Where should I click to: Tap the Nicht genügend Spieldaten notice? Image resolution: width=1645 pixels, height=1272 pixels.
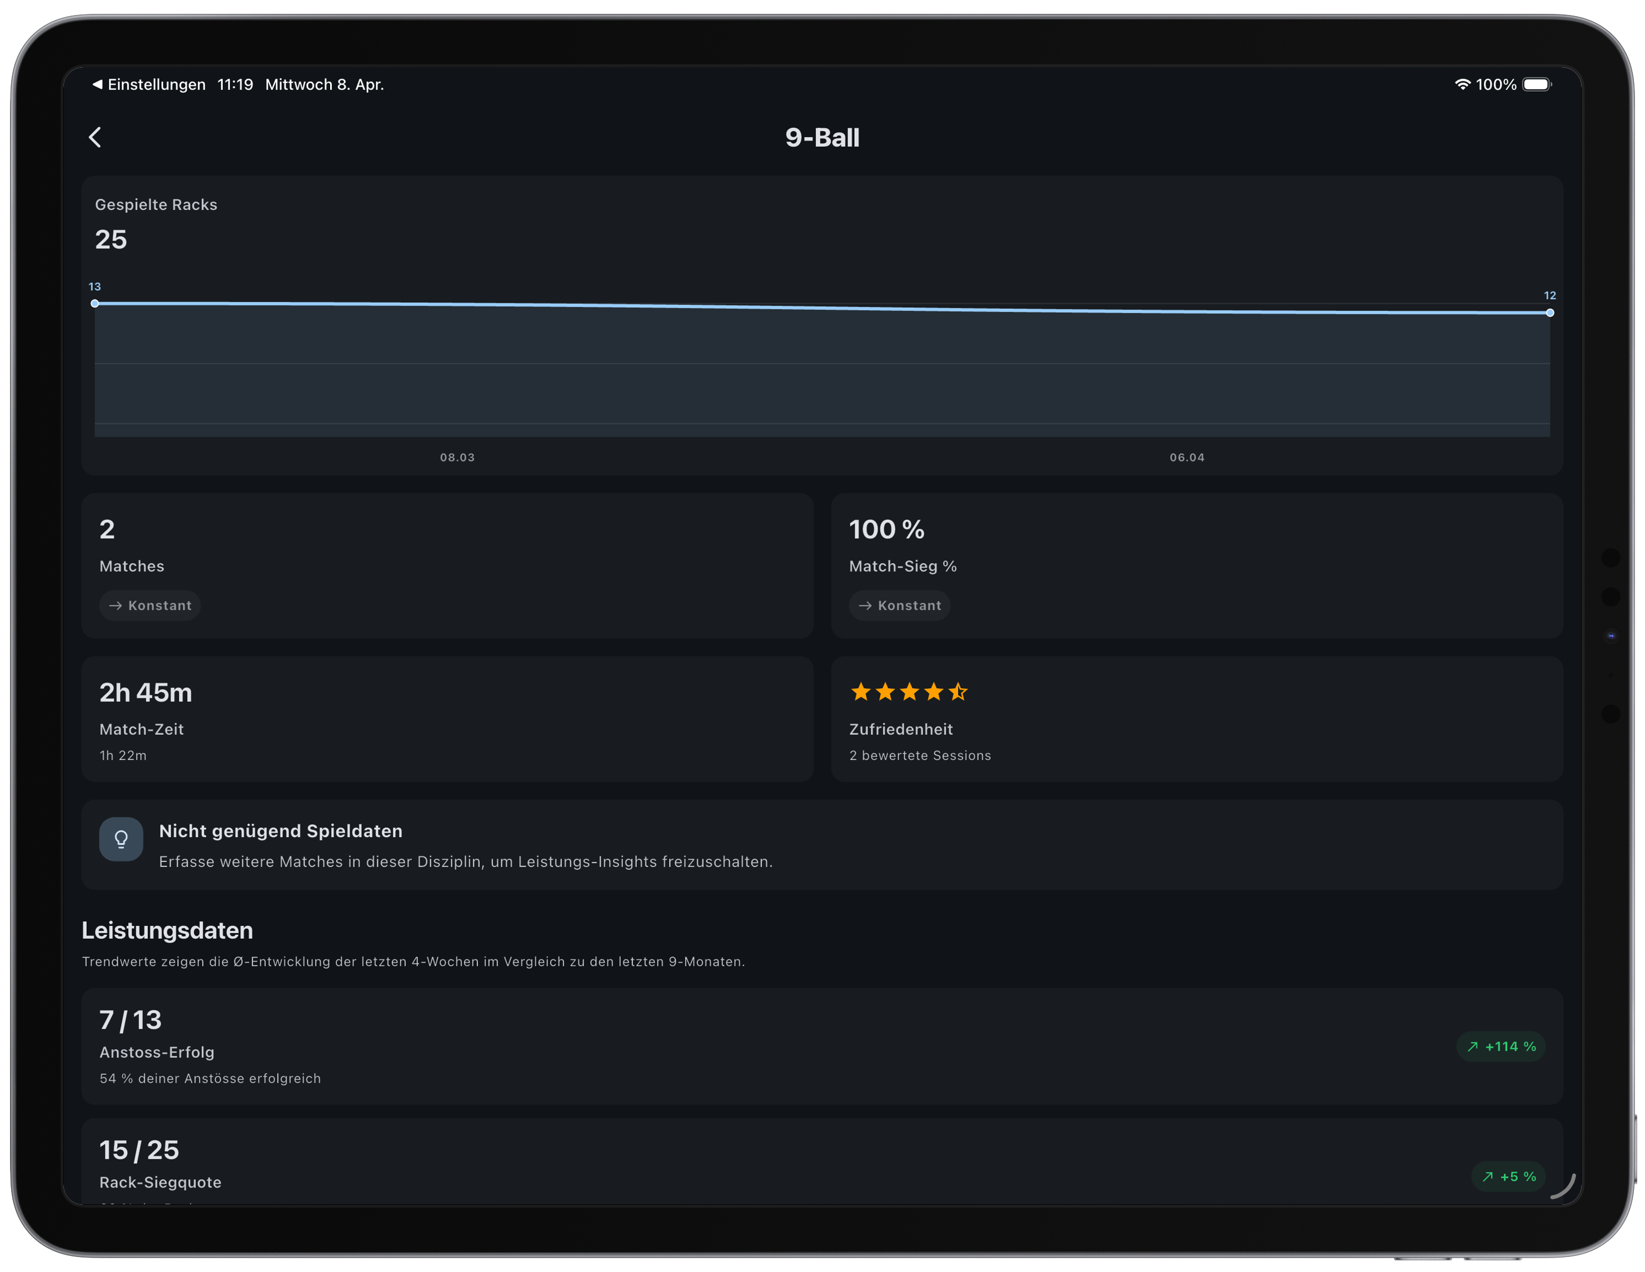822,844
